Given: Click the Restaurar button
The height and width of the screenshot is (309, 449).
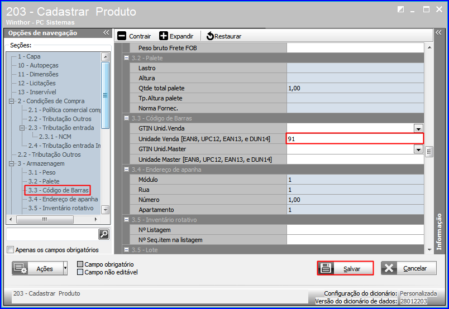Looking at the screenshot, I should click(224, 36).
